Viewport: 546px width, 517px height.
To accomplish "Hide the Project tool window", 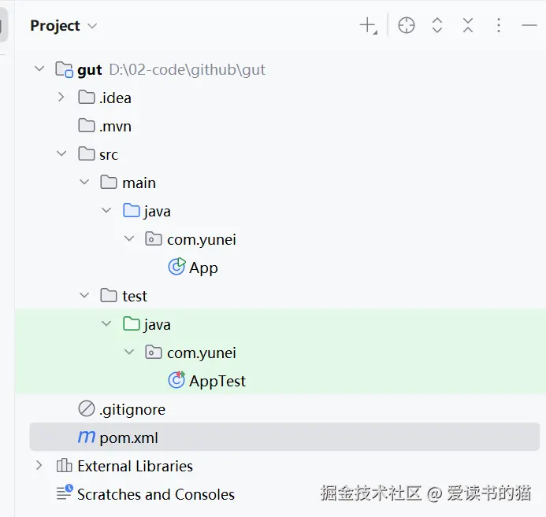I will (529, 25).
